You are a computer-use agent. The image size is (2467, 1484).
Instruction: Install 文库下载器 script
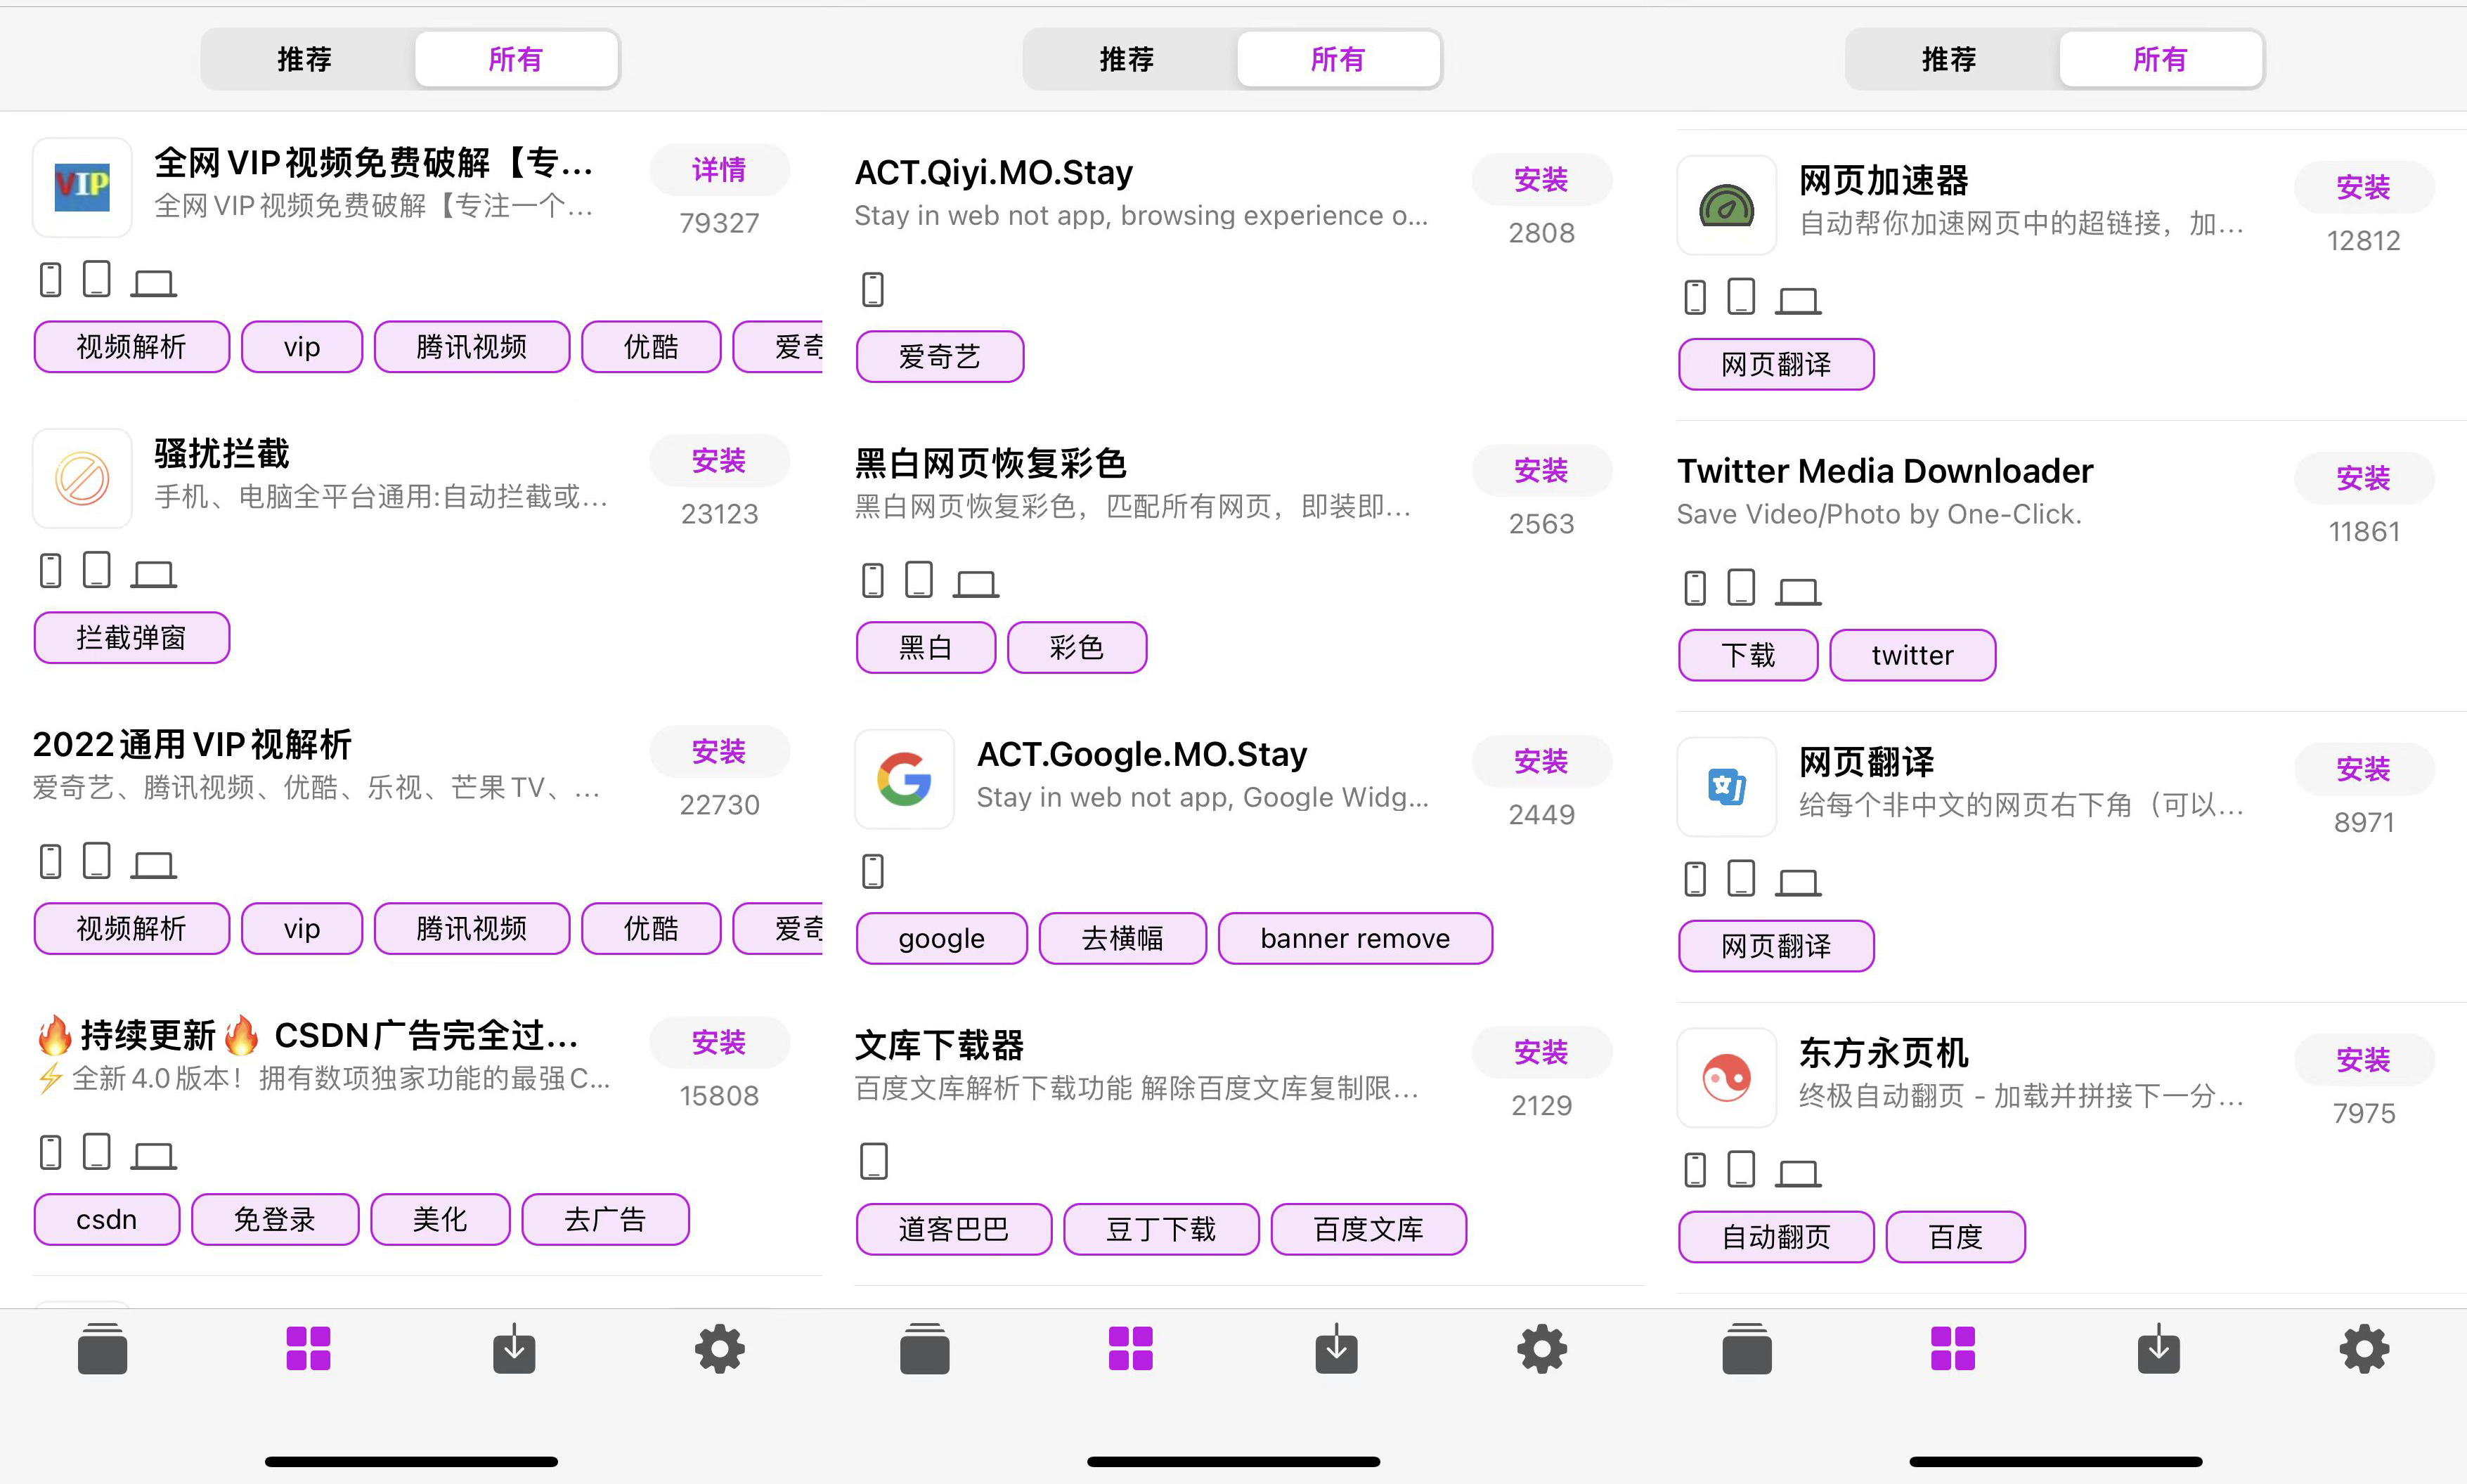tap(1541, 1052)
